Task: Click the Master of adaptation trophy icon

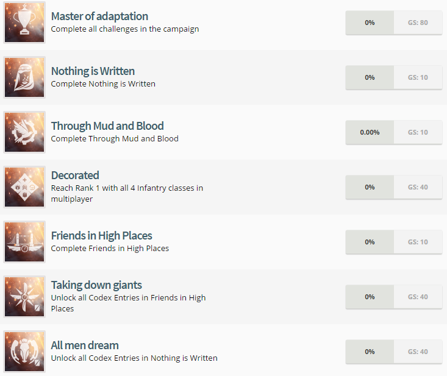Action: [24, 23]
